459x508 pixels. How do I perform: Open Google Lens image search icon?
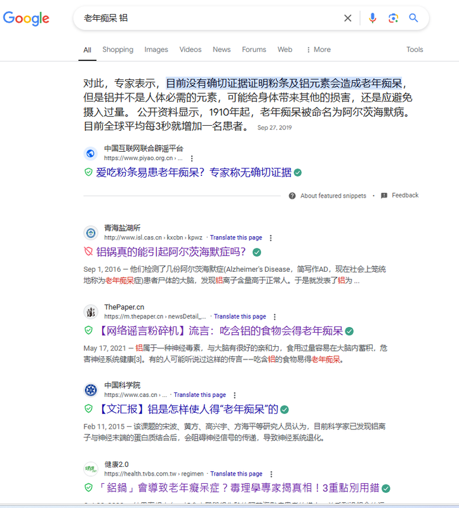click(393, 18)
